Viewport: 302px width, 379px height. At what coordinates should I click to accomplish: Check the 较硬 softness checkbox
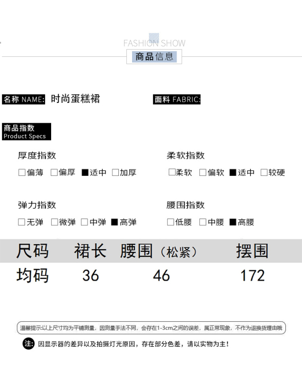pyautogui.click(x=264, y=172)
